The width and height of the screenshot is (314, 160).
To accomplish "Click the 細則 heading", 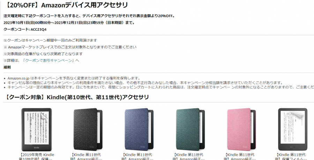I will coord(7,67).
